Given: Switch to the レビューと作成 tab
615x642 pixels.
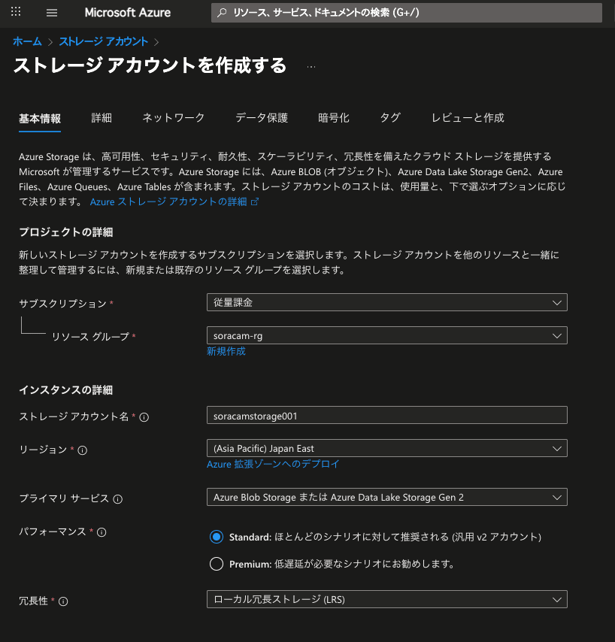Looking at the screenshot, I should click(468, 118).
